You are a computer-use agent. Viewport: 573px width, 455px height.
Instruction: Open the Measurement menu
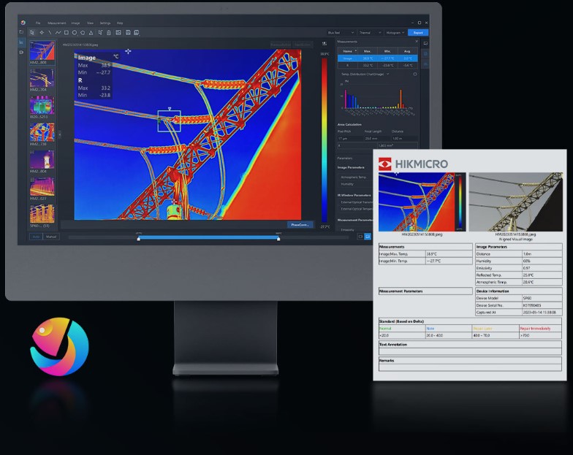click(x=56, y=23)
